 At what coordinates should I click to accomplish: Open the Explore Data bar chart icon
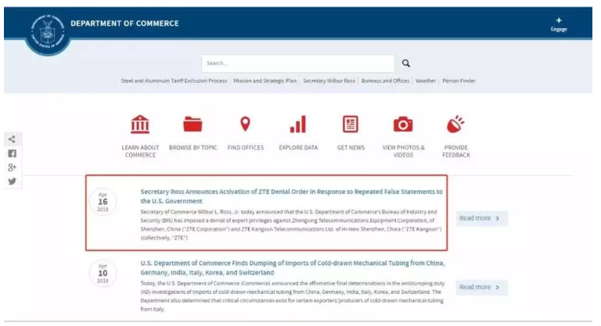(297, 124)
